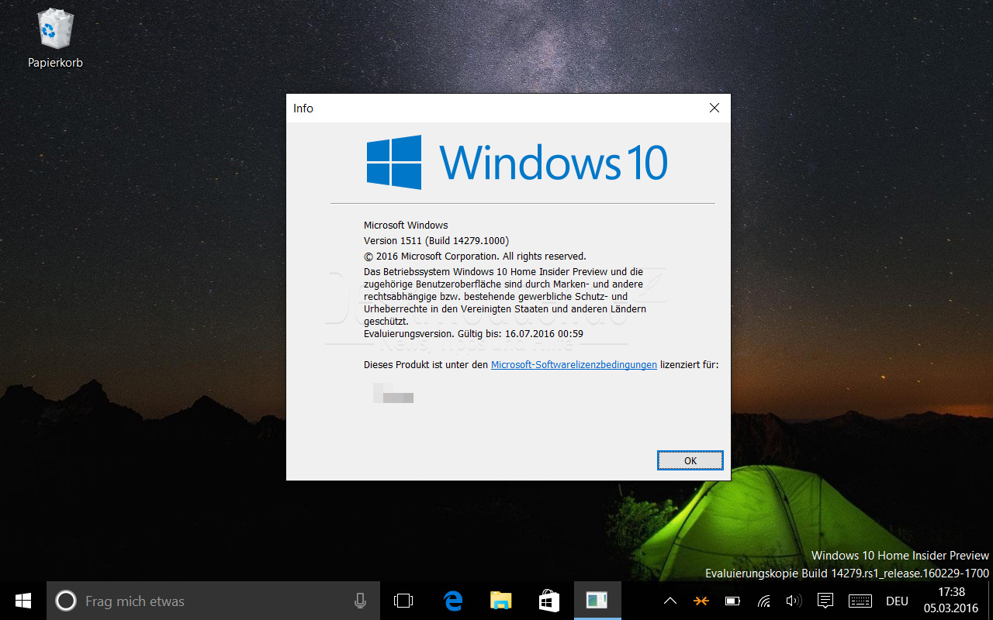Click 'Evaluierungsversion. Gültig bis: 16.07.2016' text
This screenshot has height=620, width=993.
point(473,333)
